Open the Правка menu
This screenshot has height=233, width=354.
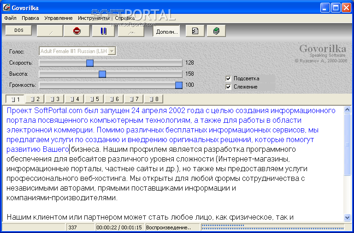click(x=30, y=18)
